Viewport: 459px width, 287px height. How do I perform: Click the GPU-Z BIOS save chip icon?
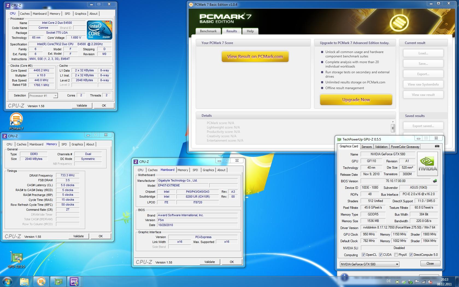(x=435, y=181)
